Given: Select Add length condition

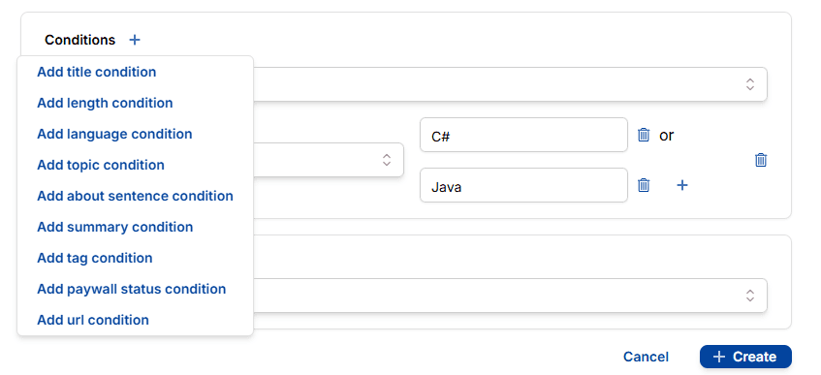Looking at the screenshot, I should click(x=105, y=103).
